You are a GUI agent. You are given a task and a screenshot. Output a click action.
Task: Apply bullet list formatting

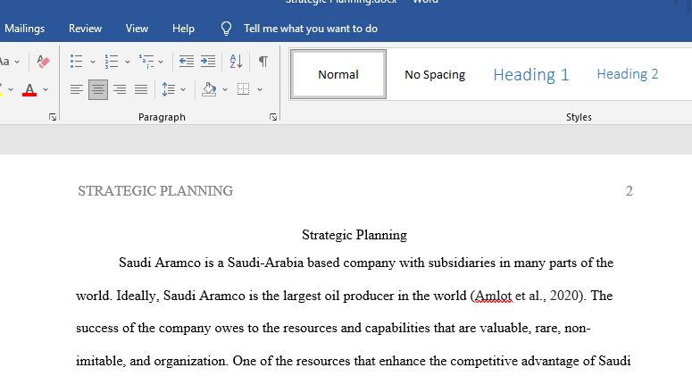tap(77, 62)
